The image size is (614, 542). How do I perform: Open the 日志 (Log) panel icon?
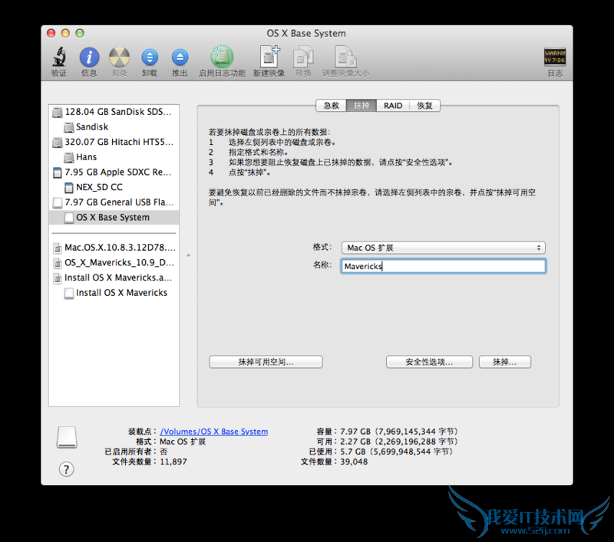(555, 57)
